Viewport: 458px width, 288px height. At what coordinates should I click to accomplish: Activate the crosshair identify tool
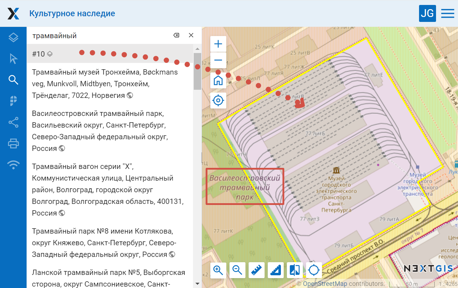pos(314,270)
